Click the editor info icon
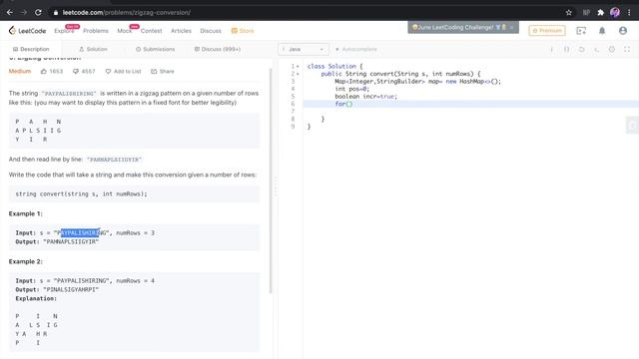The height and width of the screenshot is (359, 639). (552, 49)
